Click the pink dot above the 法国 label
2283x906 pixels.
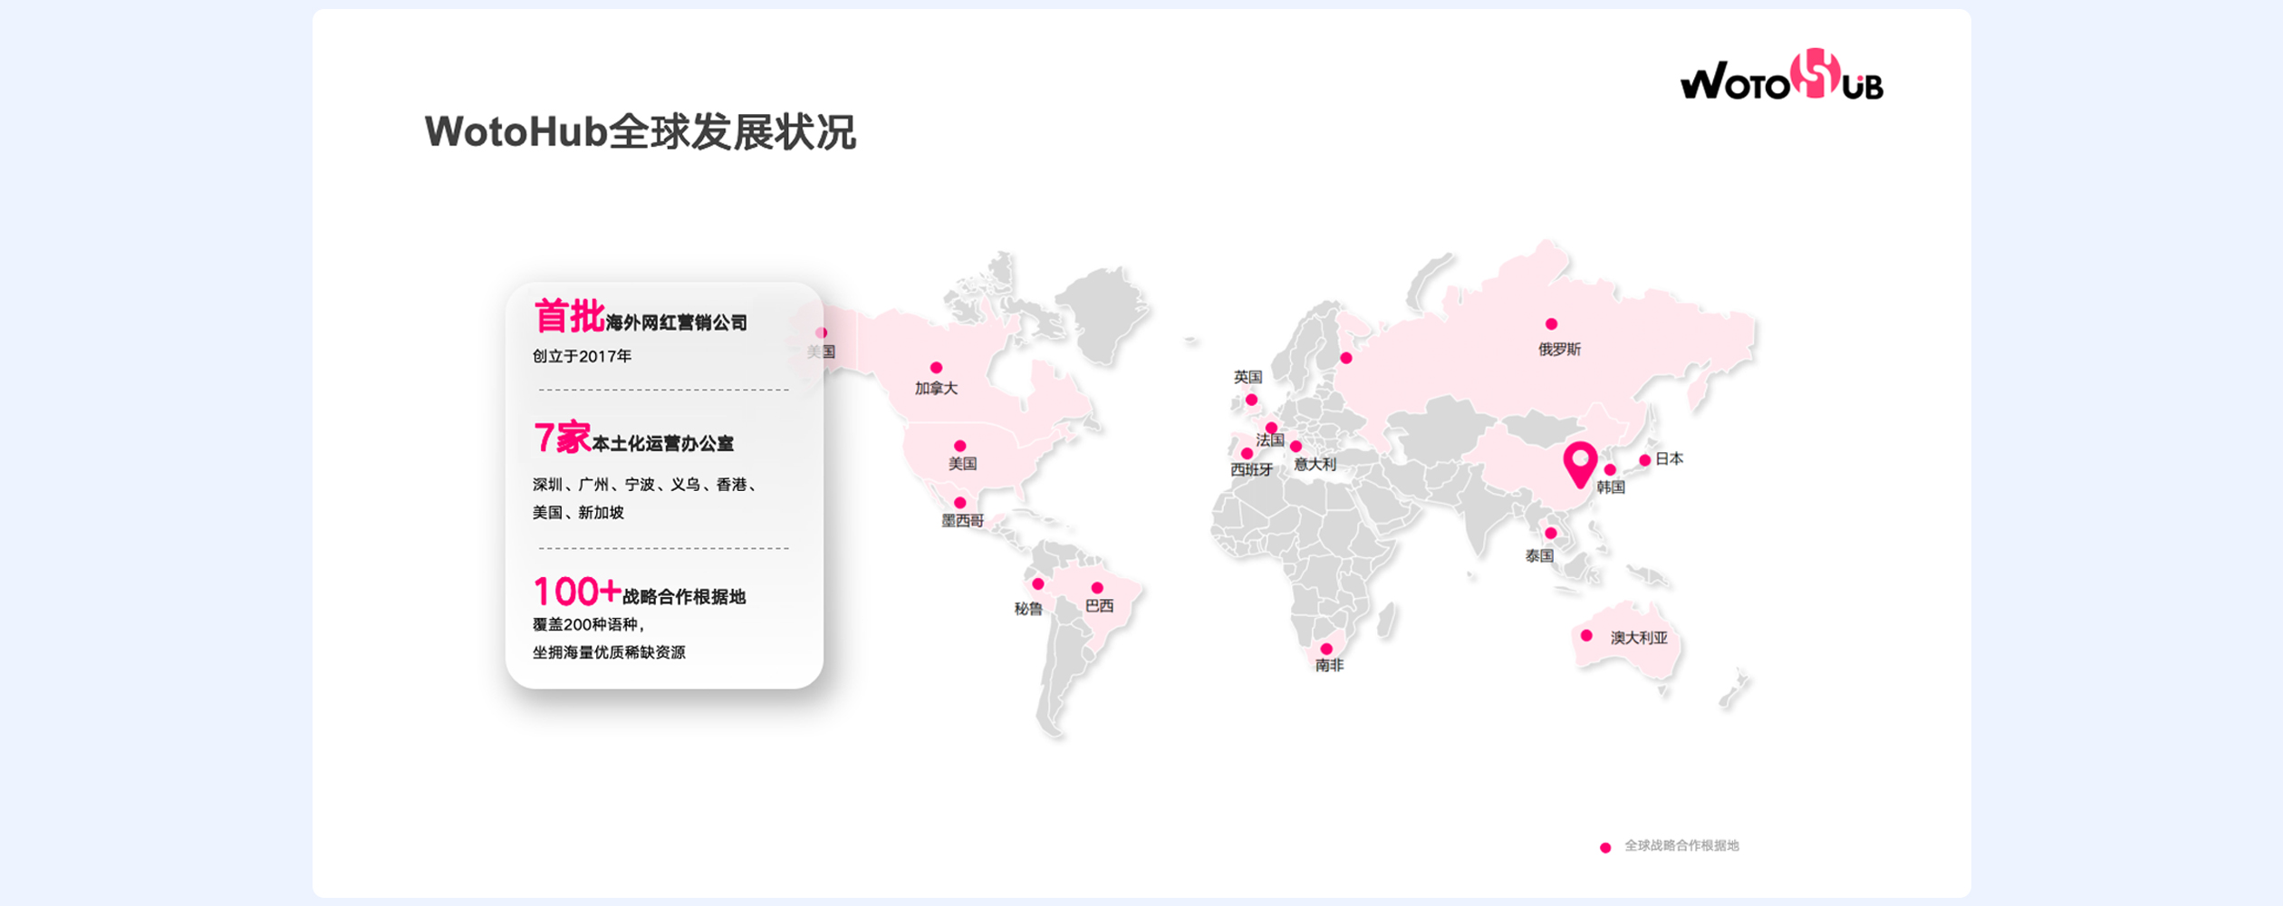click(1271, 428)
